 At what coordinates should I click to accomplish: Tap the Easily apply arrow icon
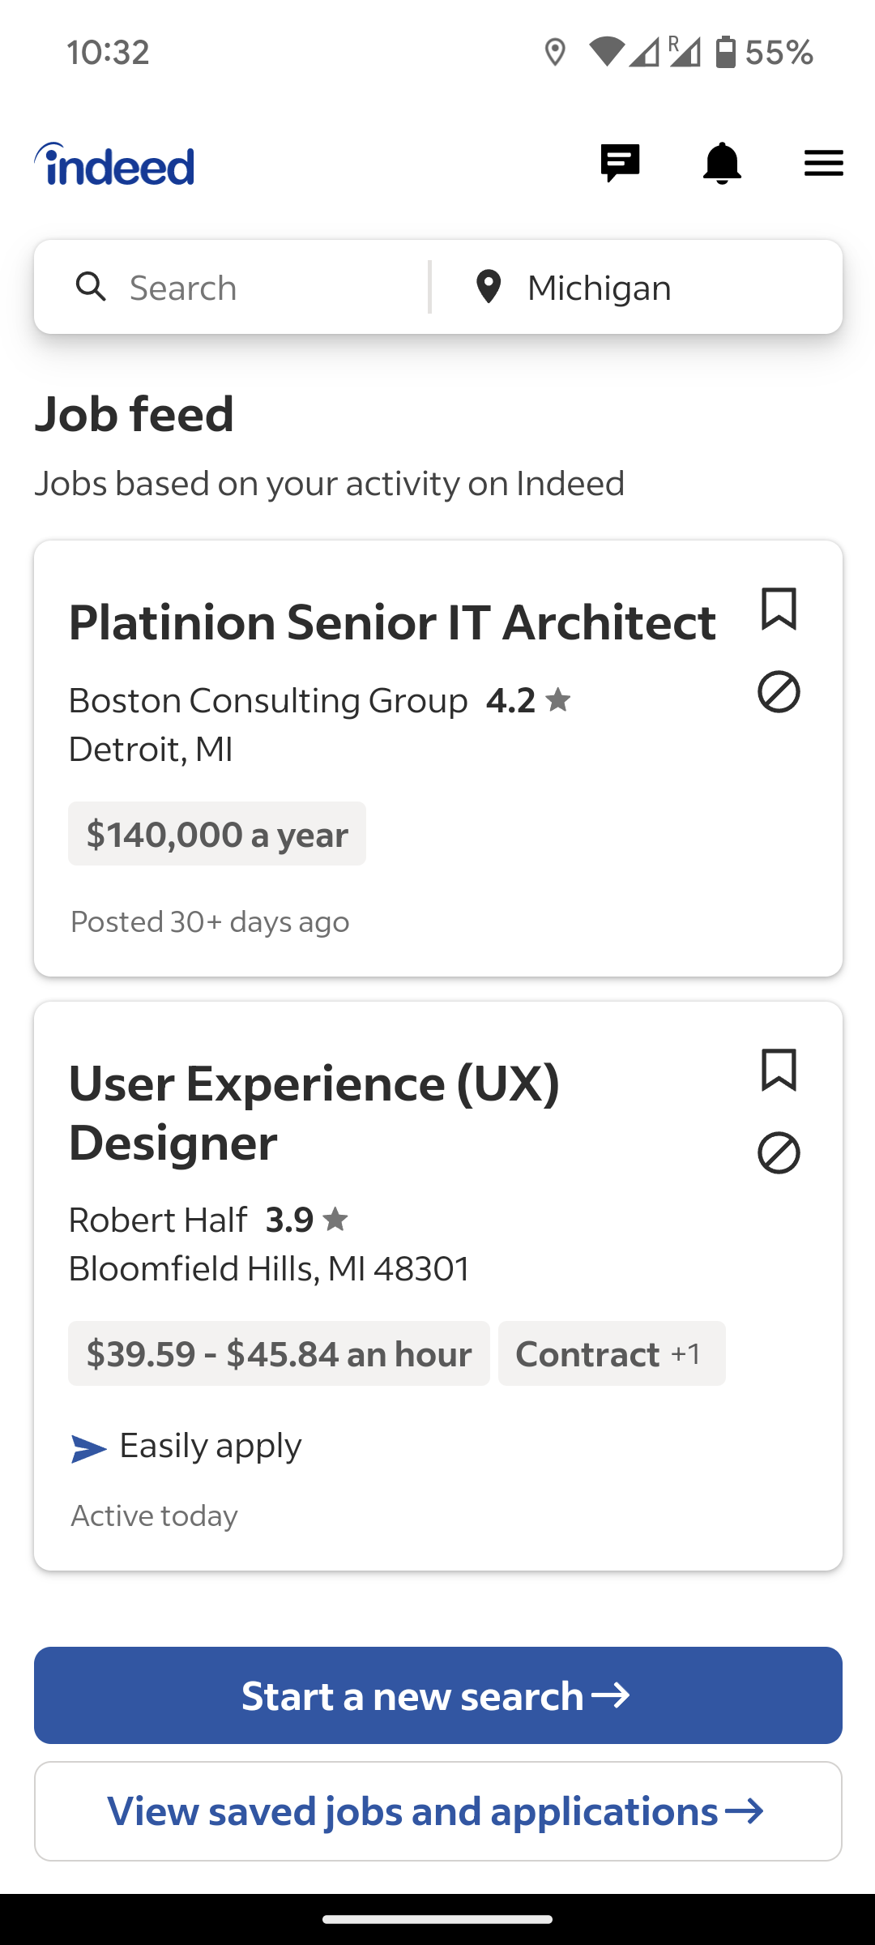point(88,1449)
